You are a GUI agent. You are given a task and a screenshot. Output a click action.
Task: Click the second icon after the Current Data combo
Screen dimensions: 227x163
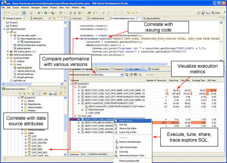(131, 75)
